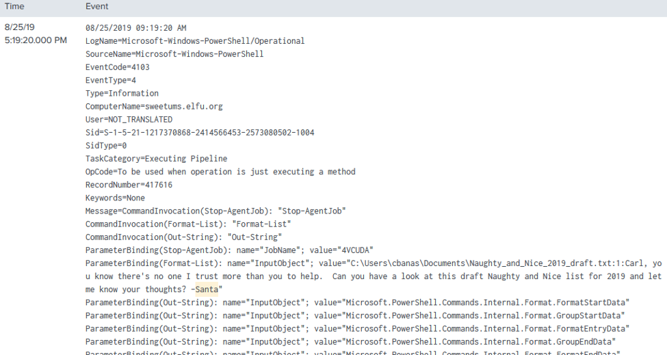Viewport: 667px width, 355px height.
Task: Select the User=NOT_TRANSLATED field
Action: 129,120
